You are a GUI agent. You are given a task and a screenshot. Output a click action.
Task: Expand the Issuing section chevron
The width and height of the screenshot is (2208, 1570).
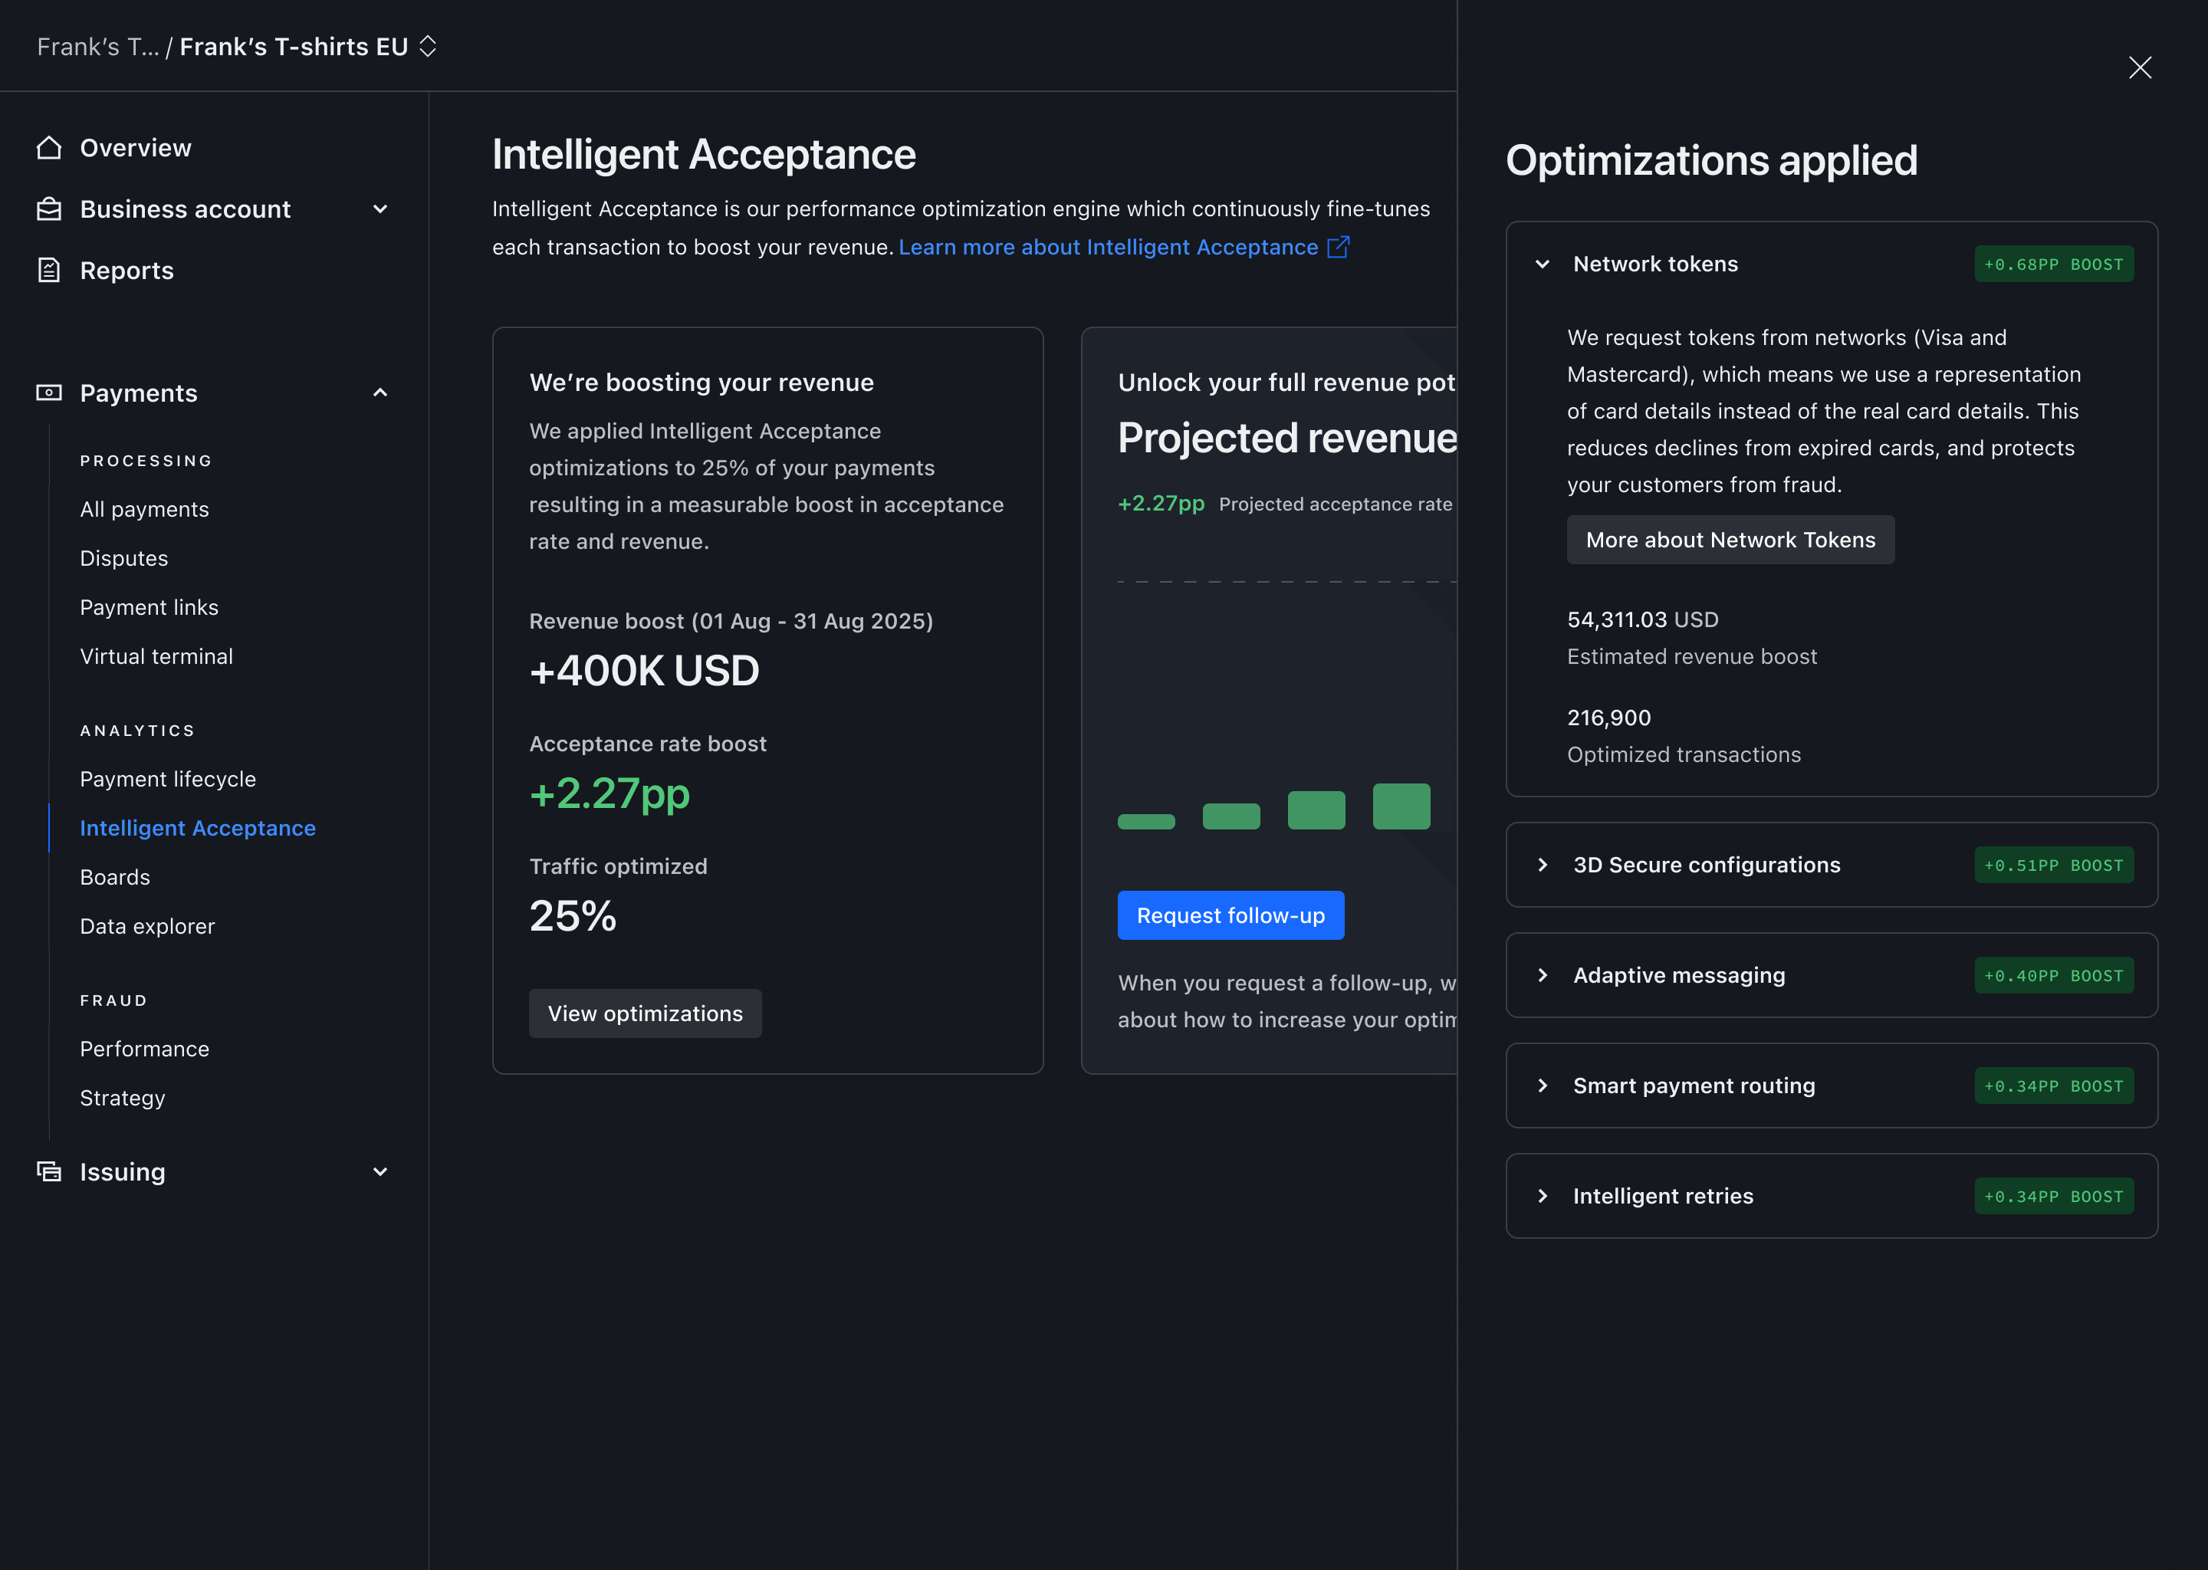click(380, 1171)
